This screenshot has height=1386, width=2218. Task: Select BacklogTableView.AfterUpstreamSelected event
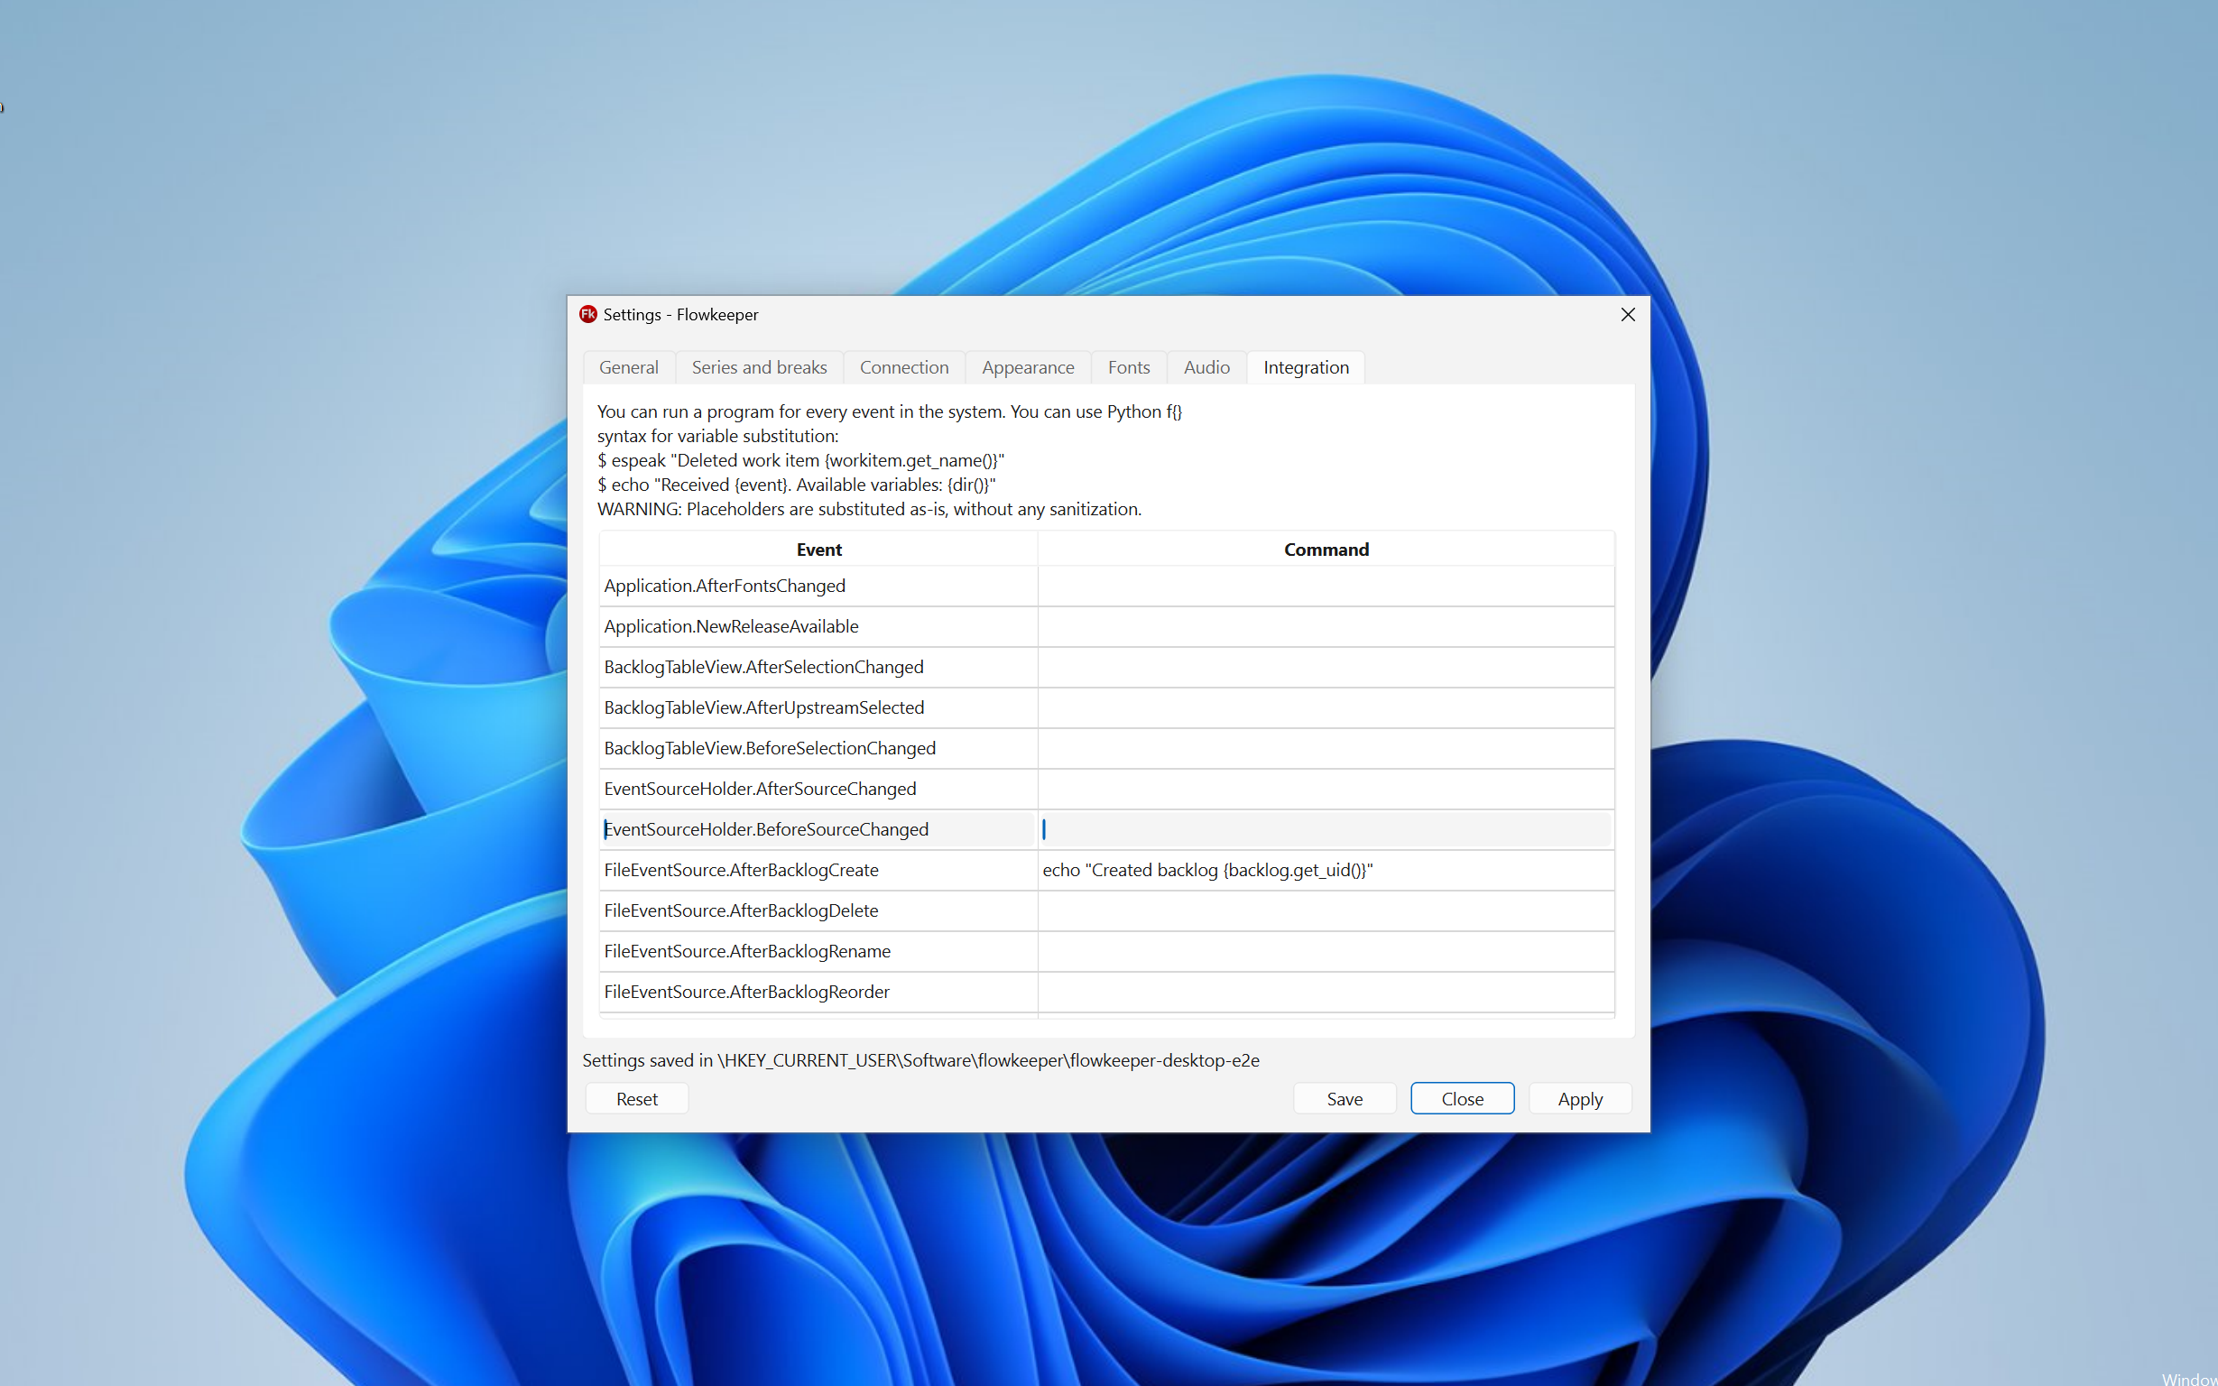(818, 707)
